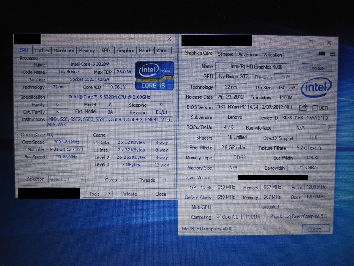
Task: Click the Bandwidth value '21.3 GB/s'
Action: [308, 168]
